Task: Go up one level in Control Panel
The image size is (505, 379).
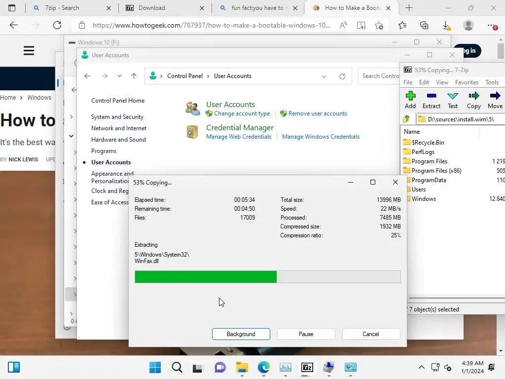Action: coord(134,76)
